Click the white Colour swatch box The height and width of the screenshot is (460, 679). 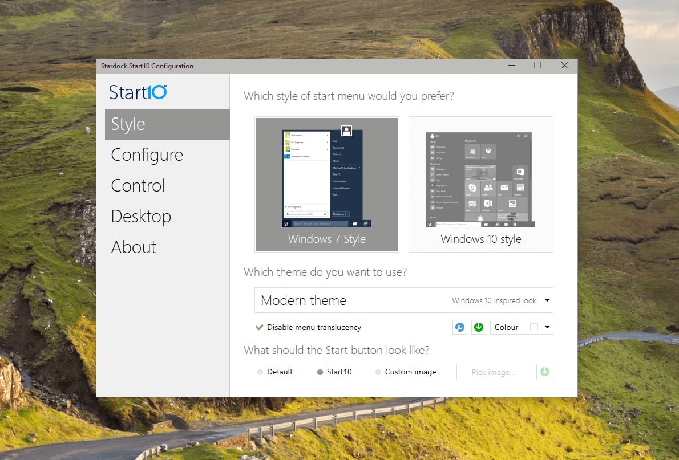tap(534, 327)
